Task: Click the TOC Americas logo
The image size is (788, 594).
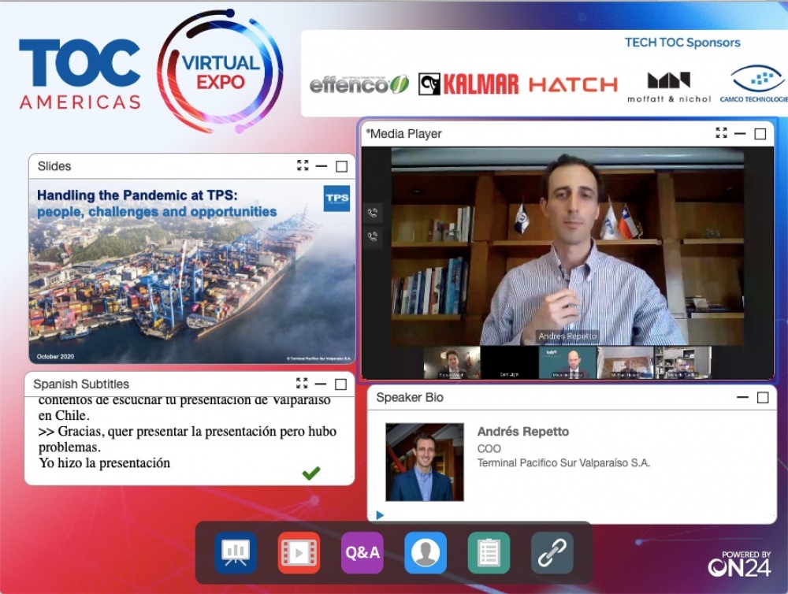Action: click(x=80, y=74)
